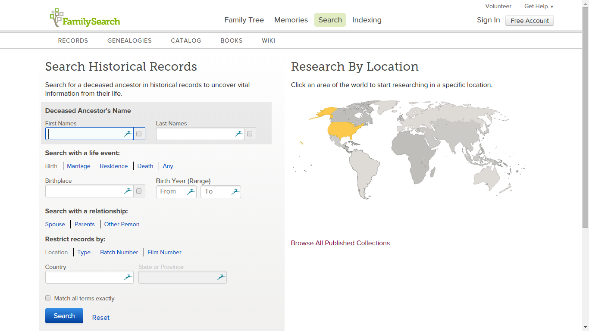This screenshot has width=589, height=331.
Task: Toggle exact match checkbox for Last Names
Action: tap(250, 134)
